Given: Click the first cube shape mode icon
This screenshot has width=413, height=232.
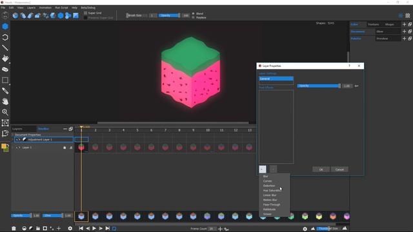Looking at the screenshot, I should 15,15.
